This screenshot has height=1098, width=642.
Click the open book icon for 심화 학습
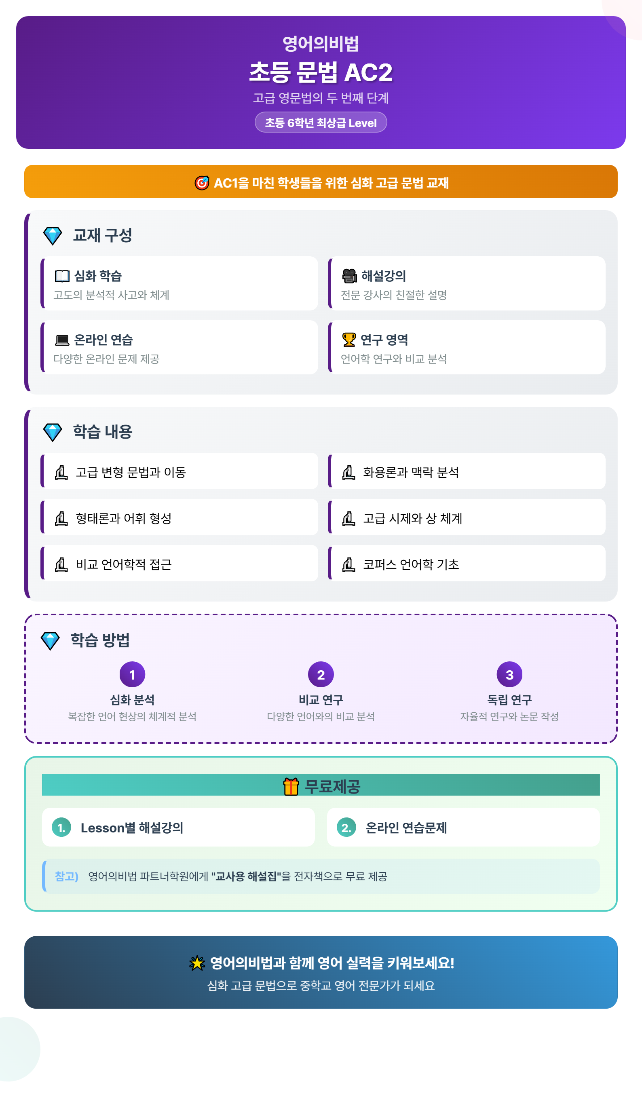pyautogui.click(x=62, y=276)
